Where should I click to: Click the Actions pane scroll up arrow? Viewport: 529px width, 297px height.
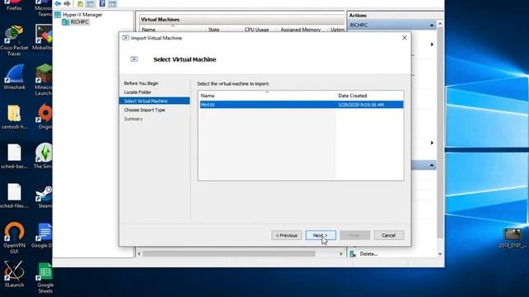440,24
